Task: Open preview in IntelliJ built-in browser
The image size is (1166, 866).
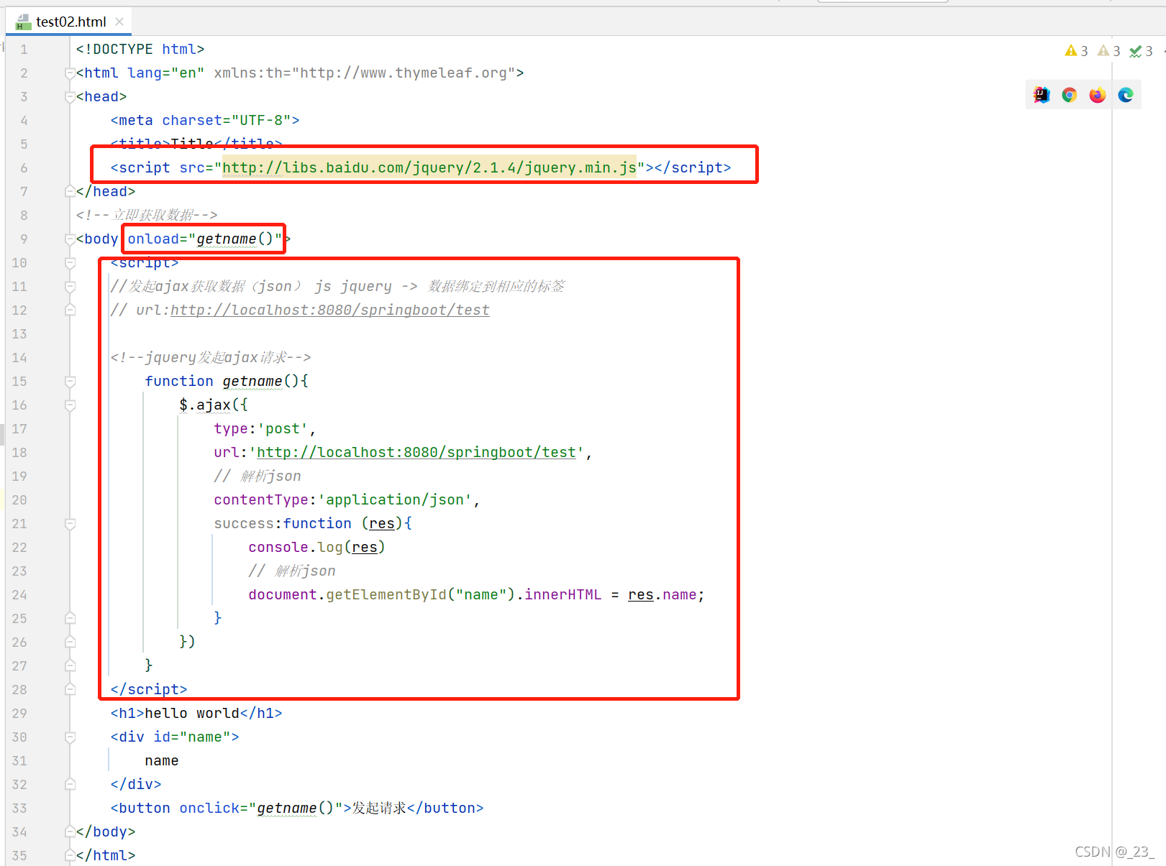Action: click(1042, 95)
